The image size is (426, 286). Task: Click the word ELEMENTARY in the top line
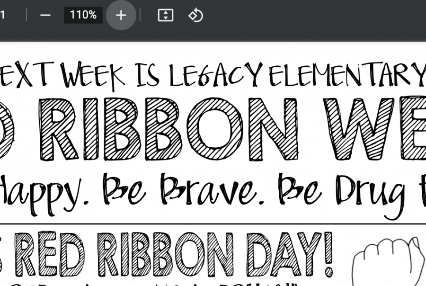[x=347, y=74]
